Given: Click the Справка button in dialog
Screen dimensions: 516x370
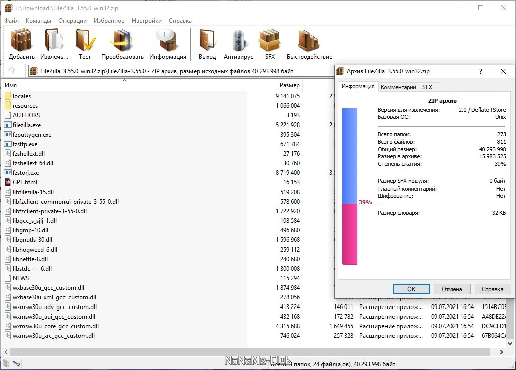Looking at the screenshot, I should [493, 289].
